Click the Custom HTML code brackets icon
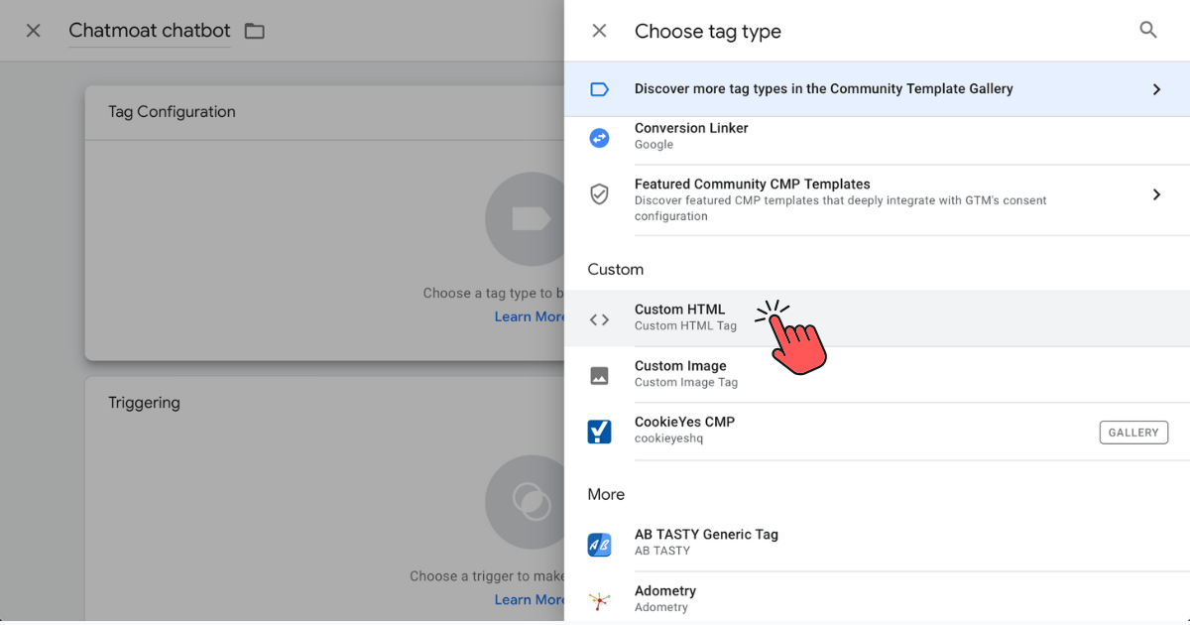1190x625 pixels. (599, 319)
